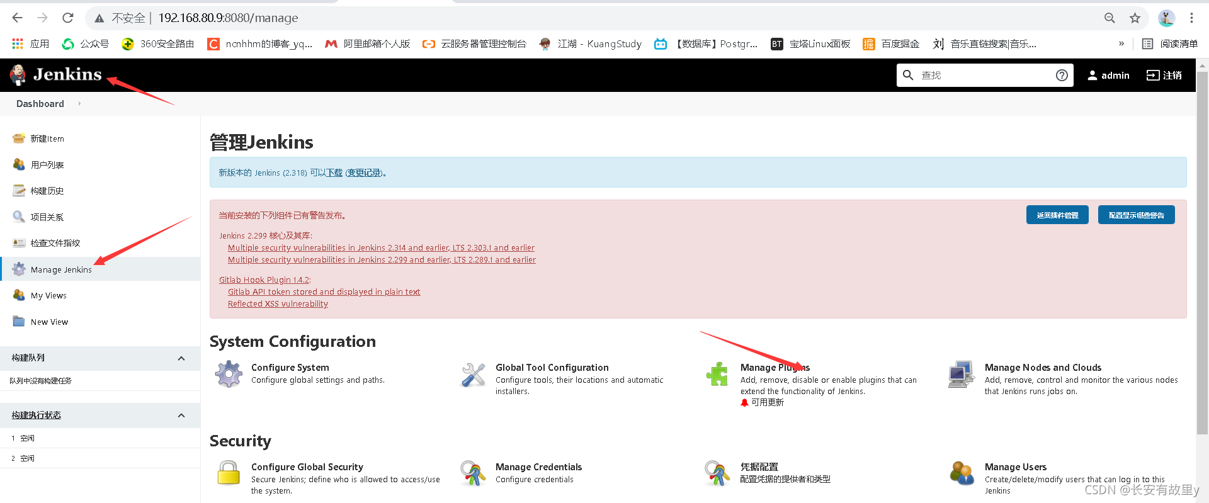Click the Manage Nodes and Clouds computer icon
The height and width of the screenshot is (503, 1209).
(x=962, y=374)
